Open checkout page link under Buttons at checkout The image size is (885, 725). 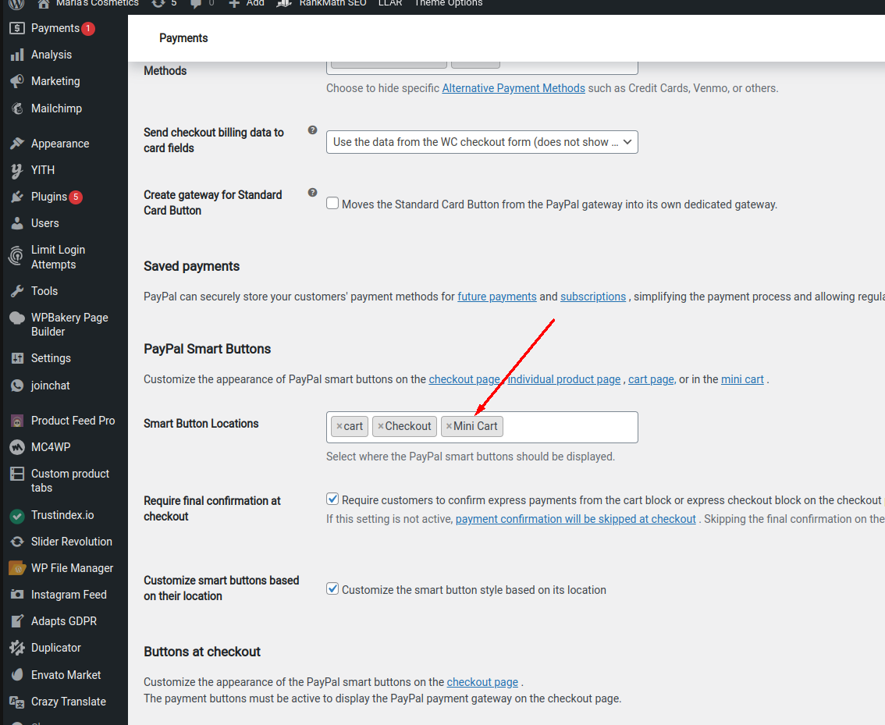pos(482,682)
